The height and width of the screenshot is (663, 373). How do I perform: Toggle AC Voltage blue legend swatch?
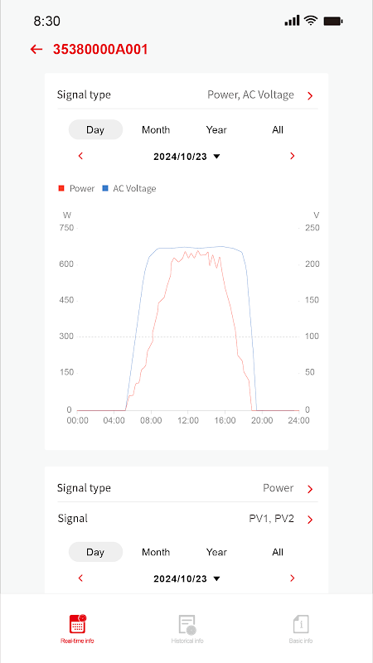[105, 188]
